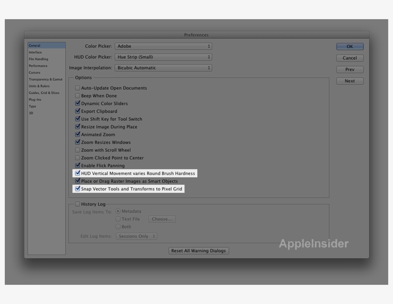Enable Zoom Clicked Point to Center

pos(78,158)
